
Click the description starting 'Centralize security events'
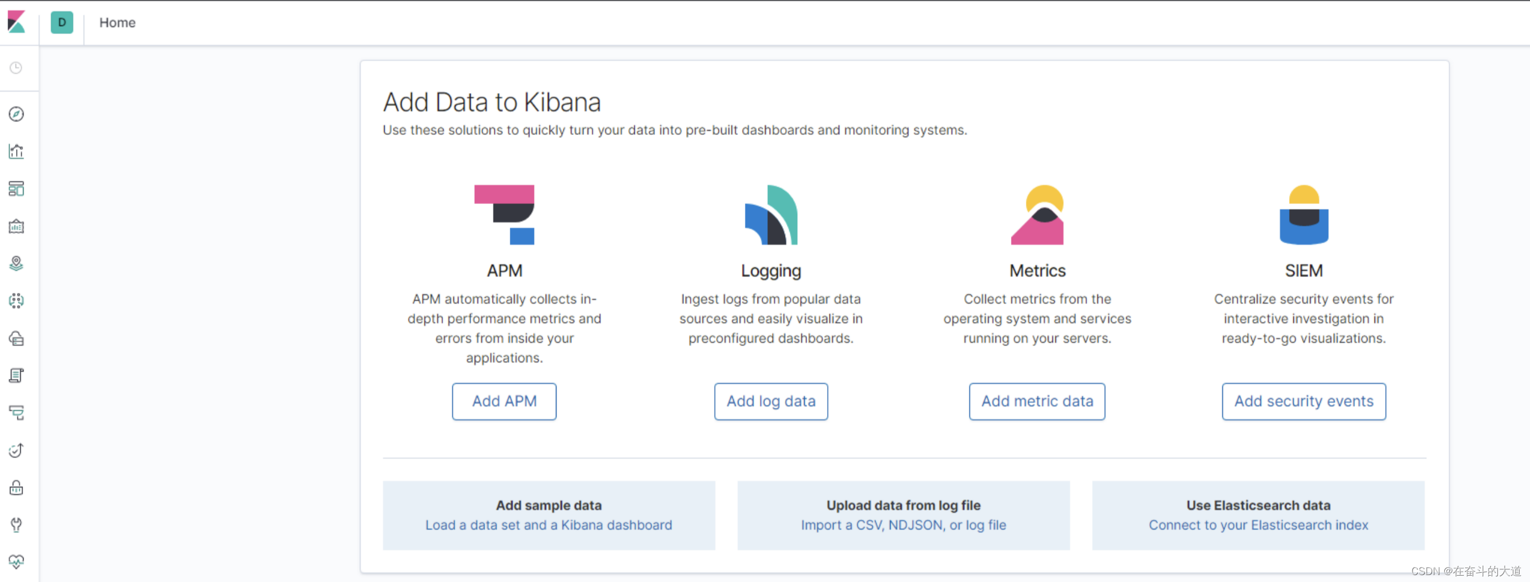point(1304,319)
